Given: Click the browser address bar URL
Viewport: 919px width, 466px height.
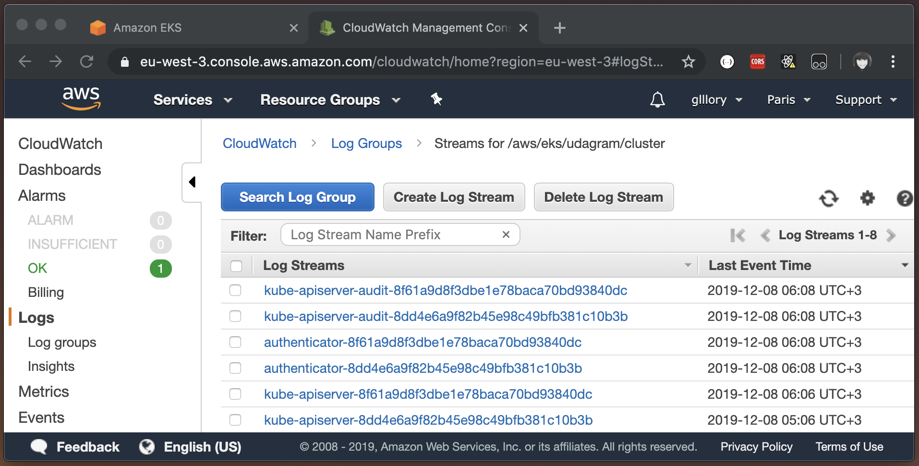Looking at the screenshot, I should click(401, 61).
